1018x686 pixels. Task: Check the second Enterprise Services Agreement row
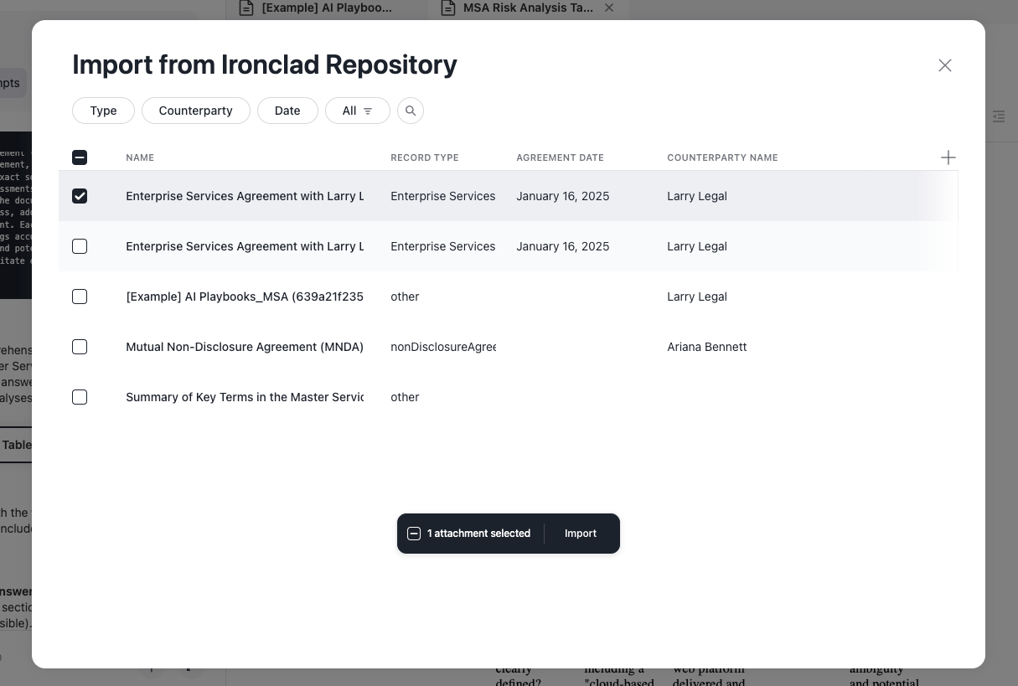(x=80, y=246)
